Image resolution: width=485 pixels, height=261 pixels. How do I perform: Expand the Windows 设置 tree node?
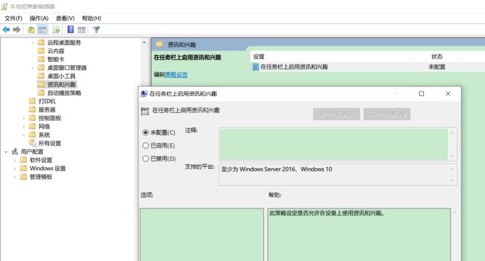[x=15, y=168]
